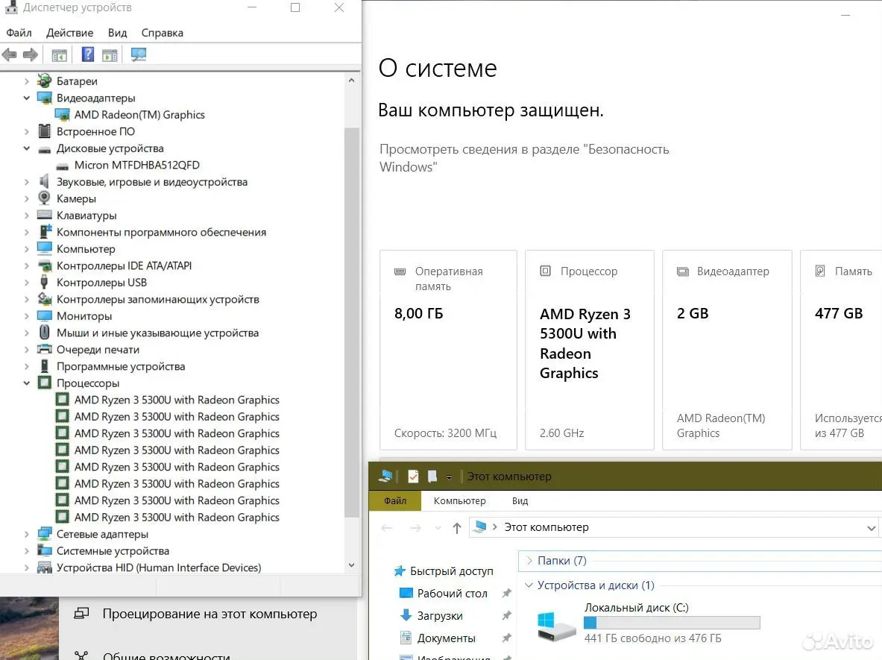
Task: Click the scroll up arrow in Device Manager
Action: point(352,81)
